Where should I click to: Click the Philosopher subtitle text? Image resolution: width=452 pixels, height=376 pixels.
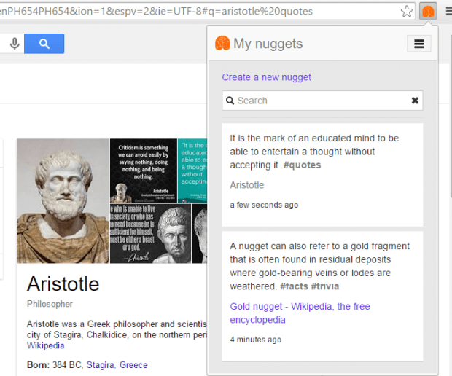(x=50, y=304)
